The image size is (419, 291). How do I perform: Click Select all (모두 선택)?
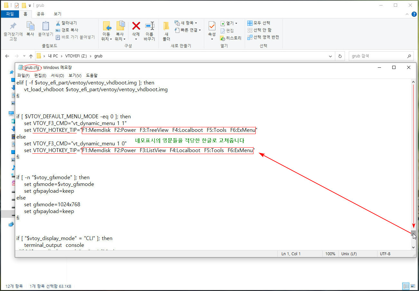tap(259, 23)
